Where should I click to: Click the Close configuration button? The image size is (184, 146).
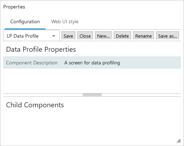[85, 35]
